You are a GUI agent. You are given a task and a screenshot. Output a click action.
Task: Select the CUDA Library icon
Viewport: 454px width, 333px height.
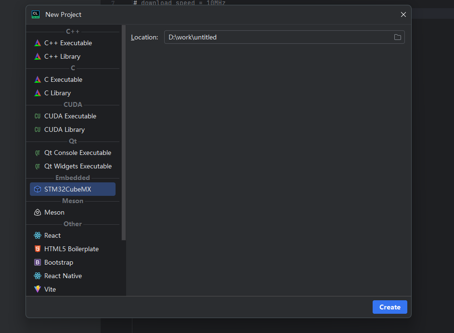click(38, 129)
